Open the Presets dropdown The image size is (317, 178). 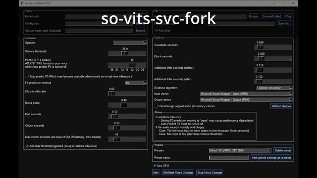coord(240,150)
